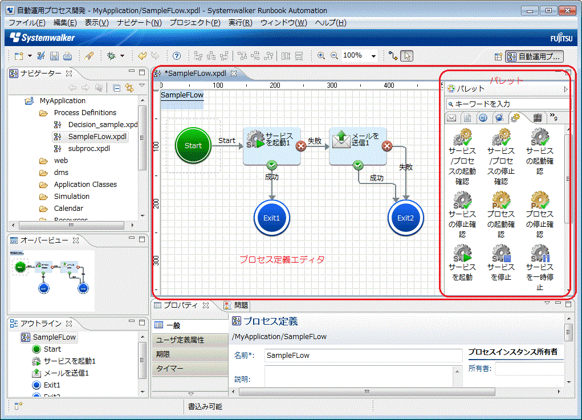Click the Start node on canvas
Screen dimensions: 582x420
(x=193, y=146)
